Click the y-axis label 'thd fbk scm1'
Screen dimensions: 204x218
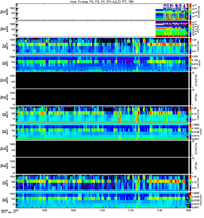pyautogui.click(x=5, y=132)
